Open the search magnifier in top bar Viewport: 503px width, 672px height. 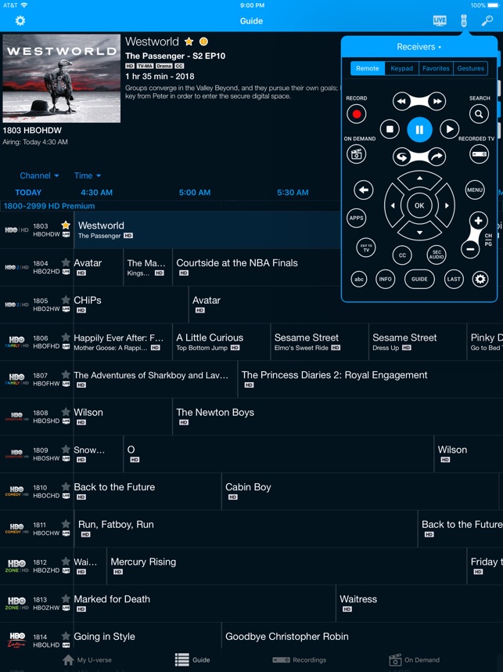(x=487, y=20)
